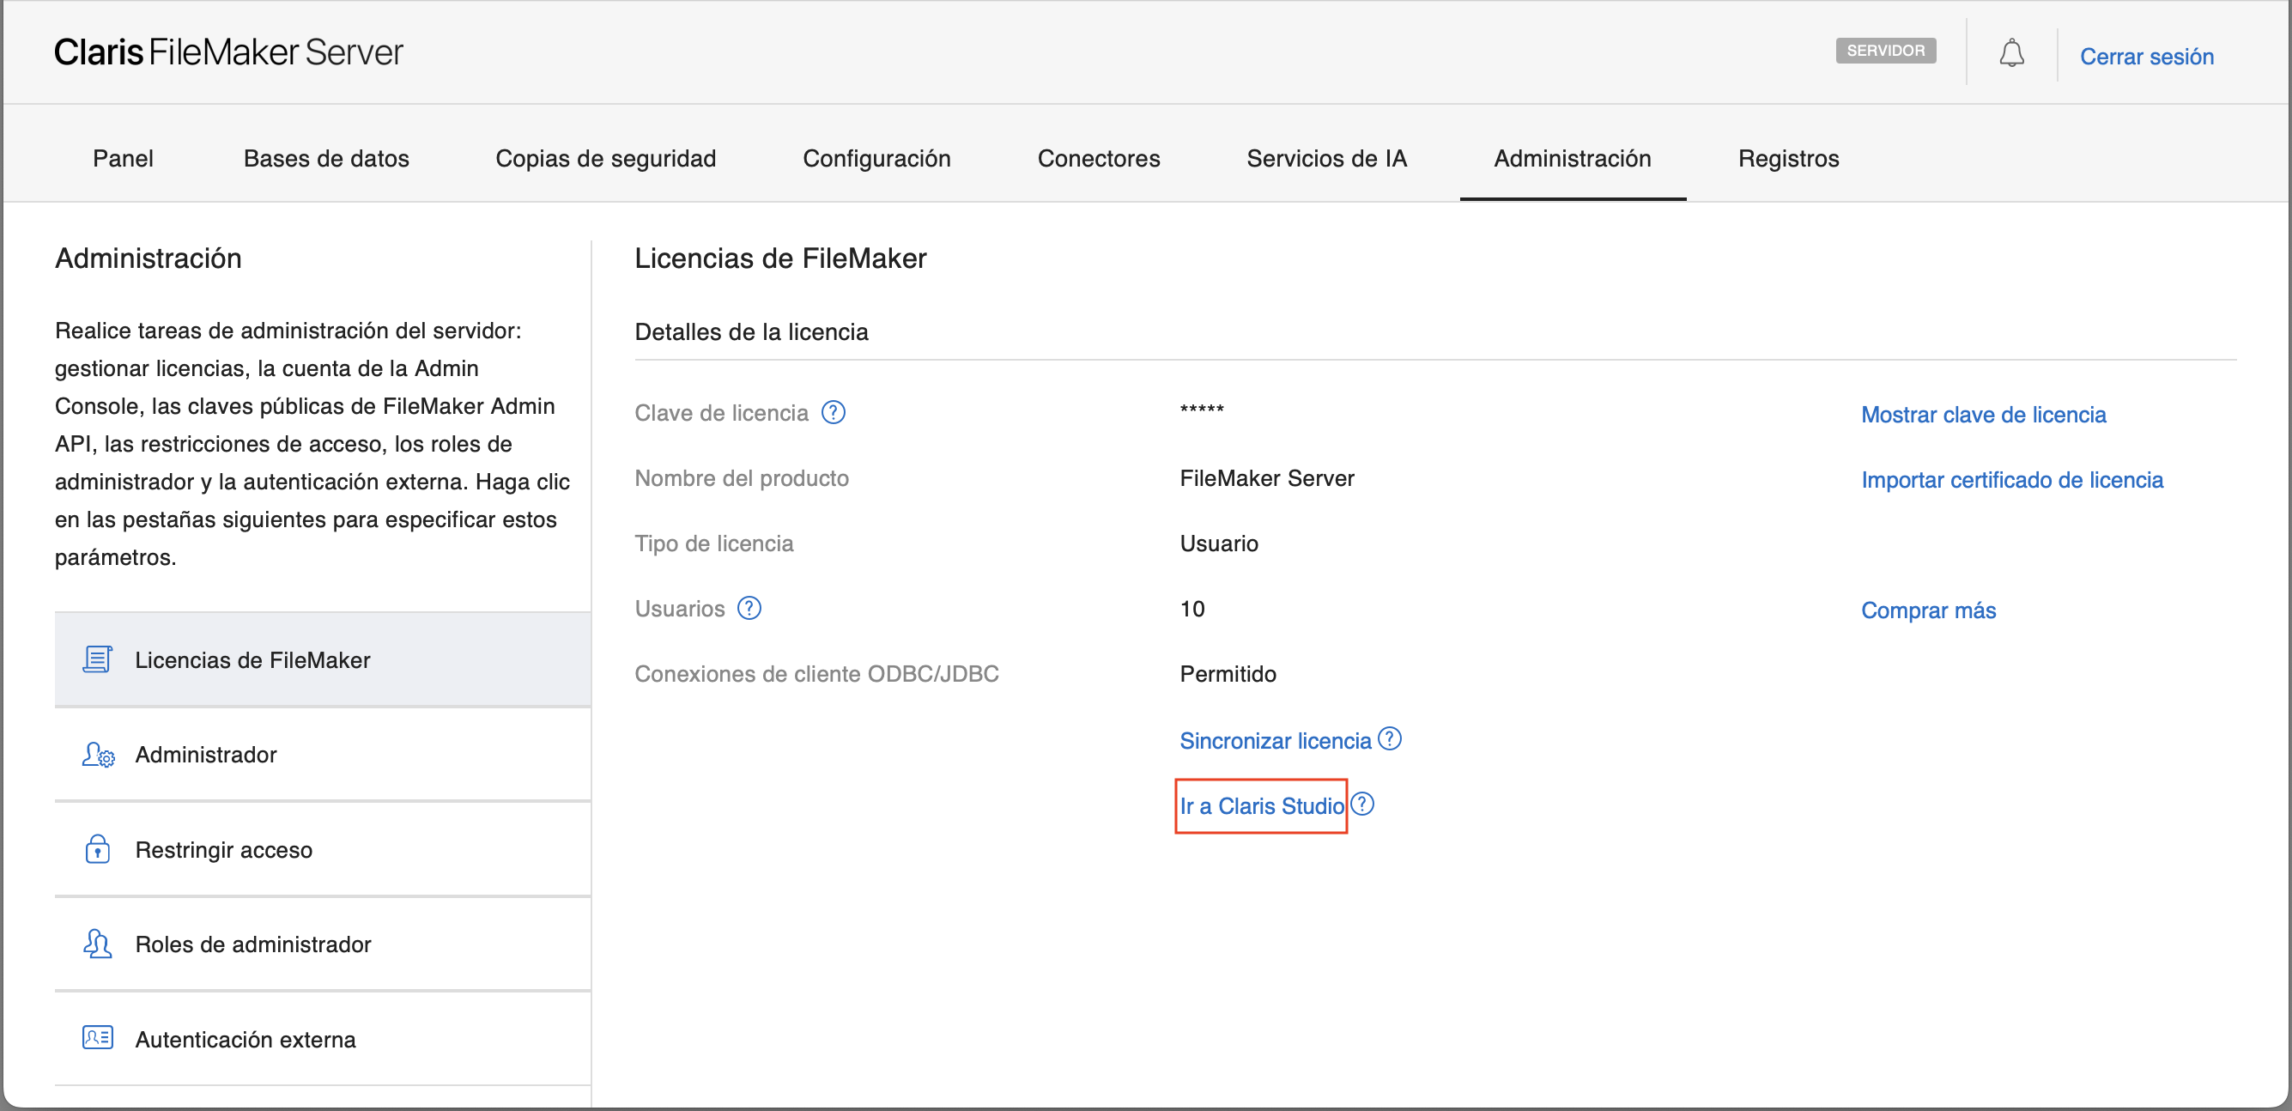
Task: Switch to Bases de datos tab
Action: point(325,159)
